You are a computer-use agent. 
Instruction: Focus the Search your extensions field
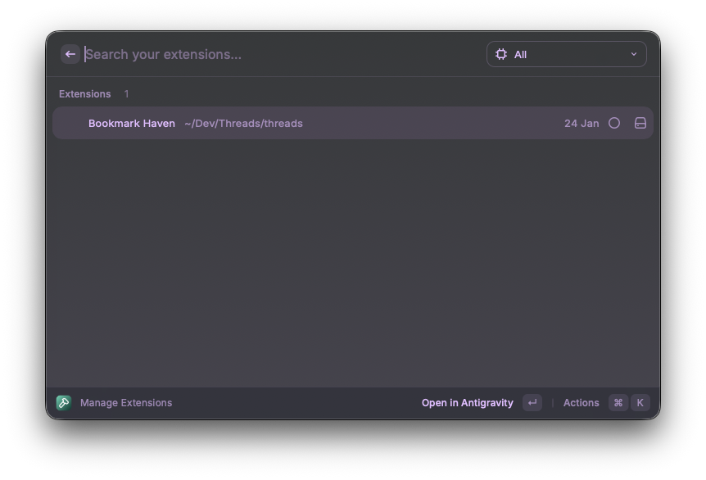[278, 54]
